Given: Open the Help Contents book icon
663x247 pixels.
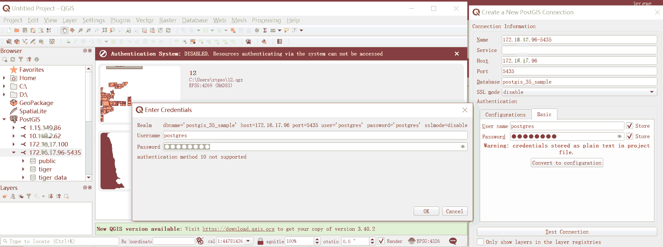Looking at the screenshot, I should [x=280, y=41].
